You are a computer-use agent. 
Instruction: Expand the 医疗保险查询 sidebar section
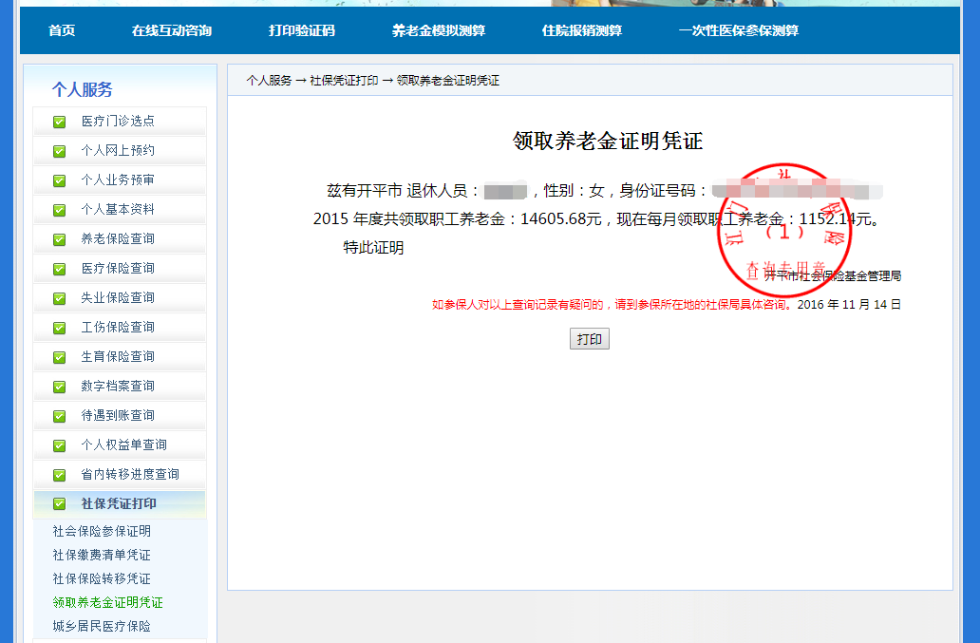pyautogui.click(x=118, y=269)
